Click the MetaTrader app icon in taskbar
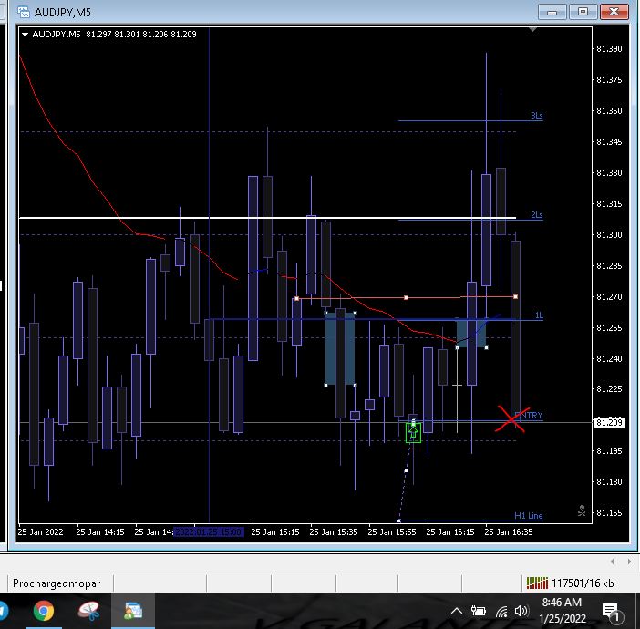Image resolution: width=640 pixels, height=629 pixels. pyautogui.click(x=134, y=610)
